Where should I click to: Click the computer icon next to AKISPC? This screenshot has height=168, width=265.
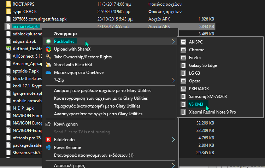183,42
